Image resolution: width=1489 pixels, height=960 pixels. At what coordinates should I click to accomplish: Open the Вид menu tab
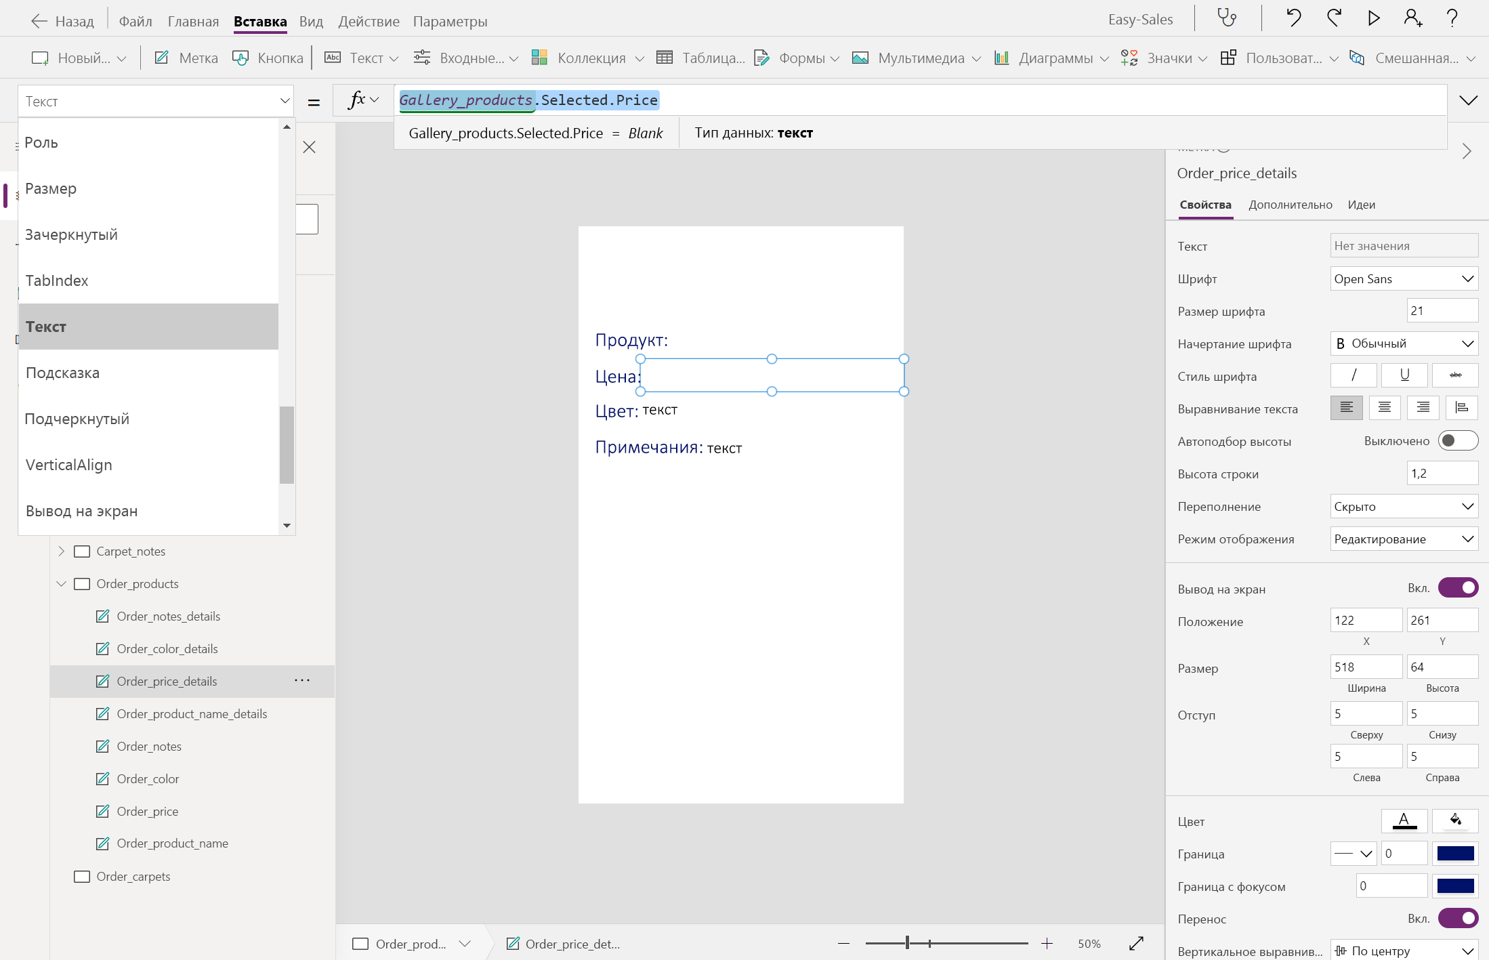pos(311,21)
